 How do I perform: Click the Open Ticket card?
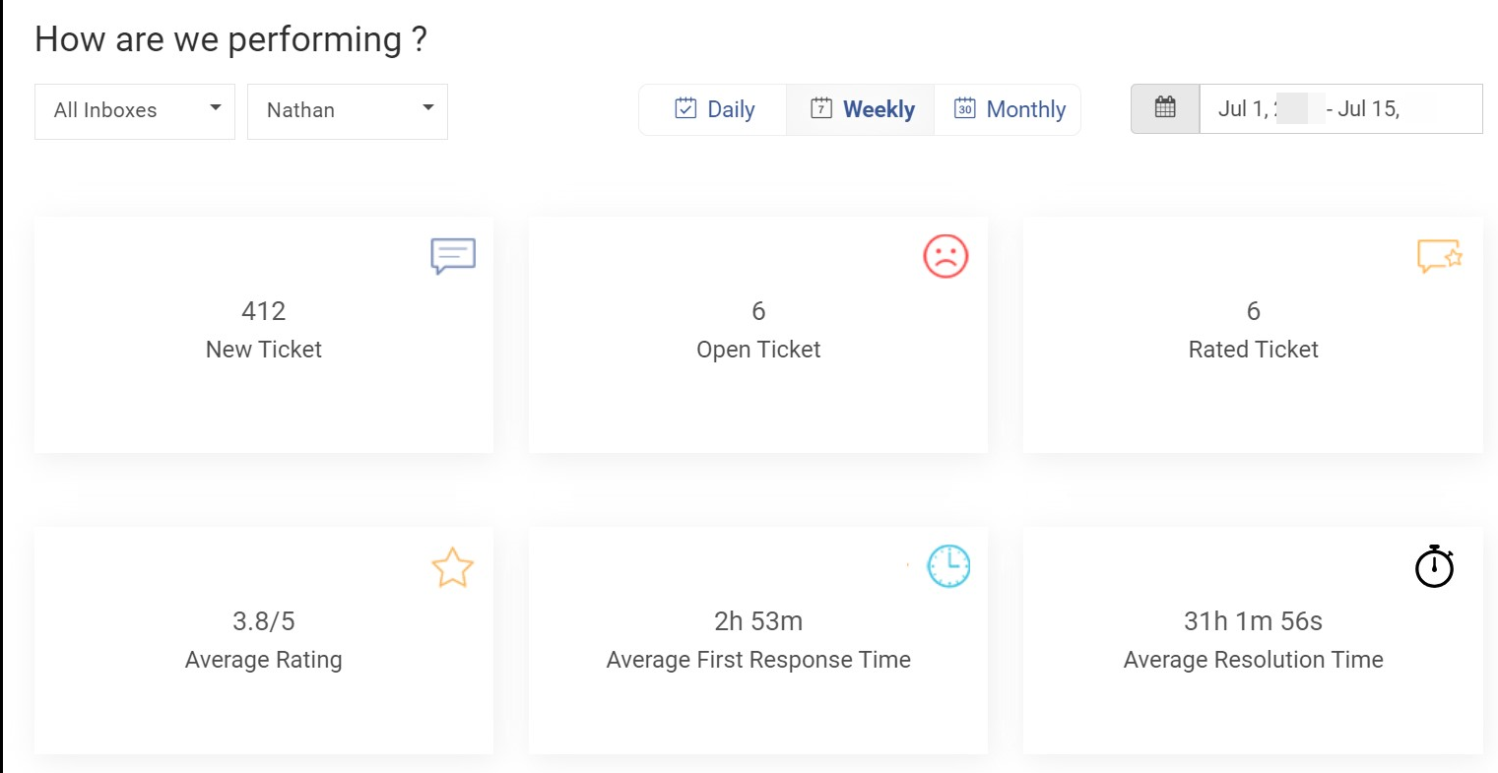coord(758,335)
